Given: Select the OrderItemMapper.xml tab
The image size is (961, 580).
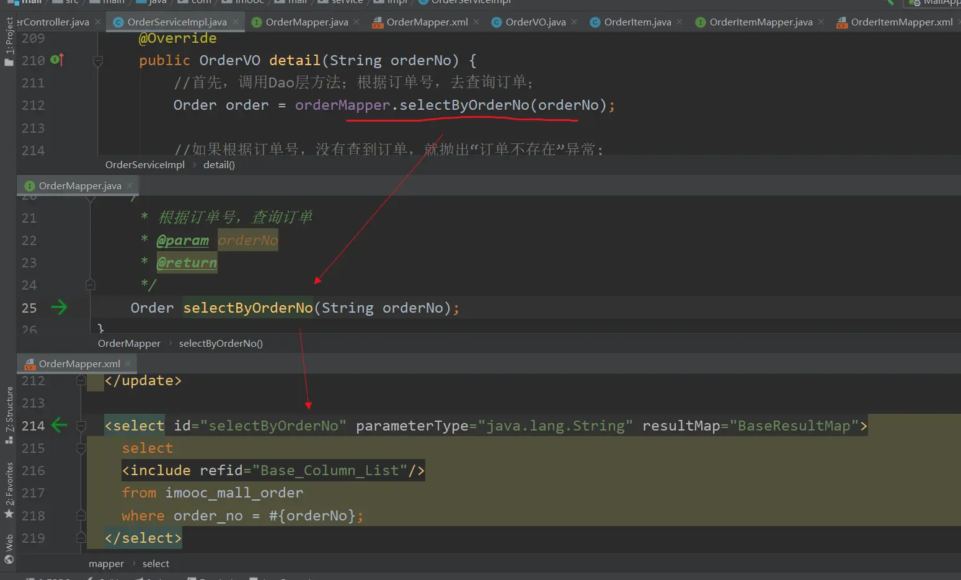Looking at the screenshot, I should (x=901, y=22).
